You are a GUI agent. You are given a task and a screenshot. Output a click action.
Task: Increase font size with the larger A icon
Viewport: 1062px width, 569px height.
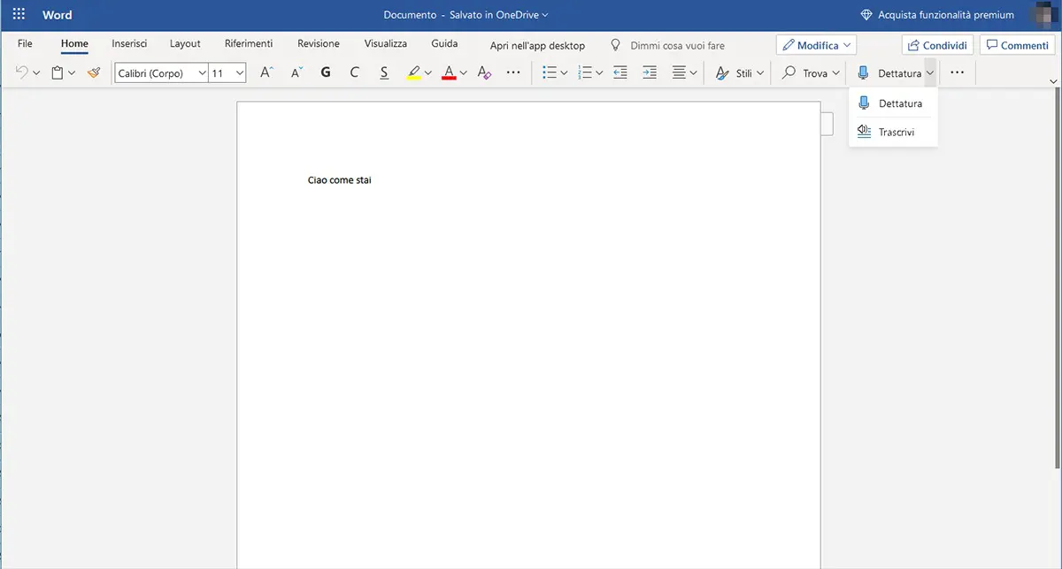pyautogui.click(x=266, y=73)
